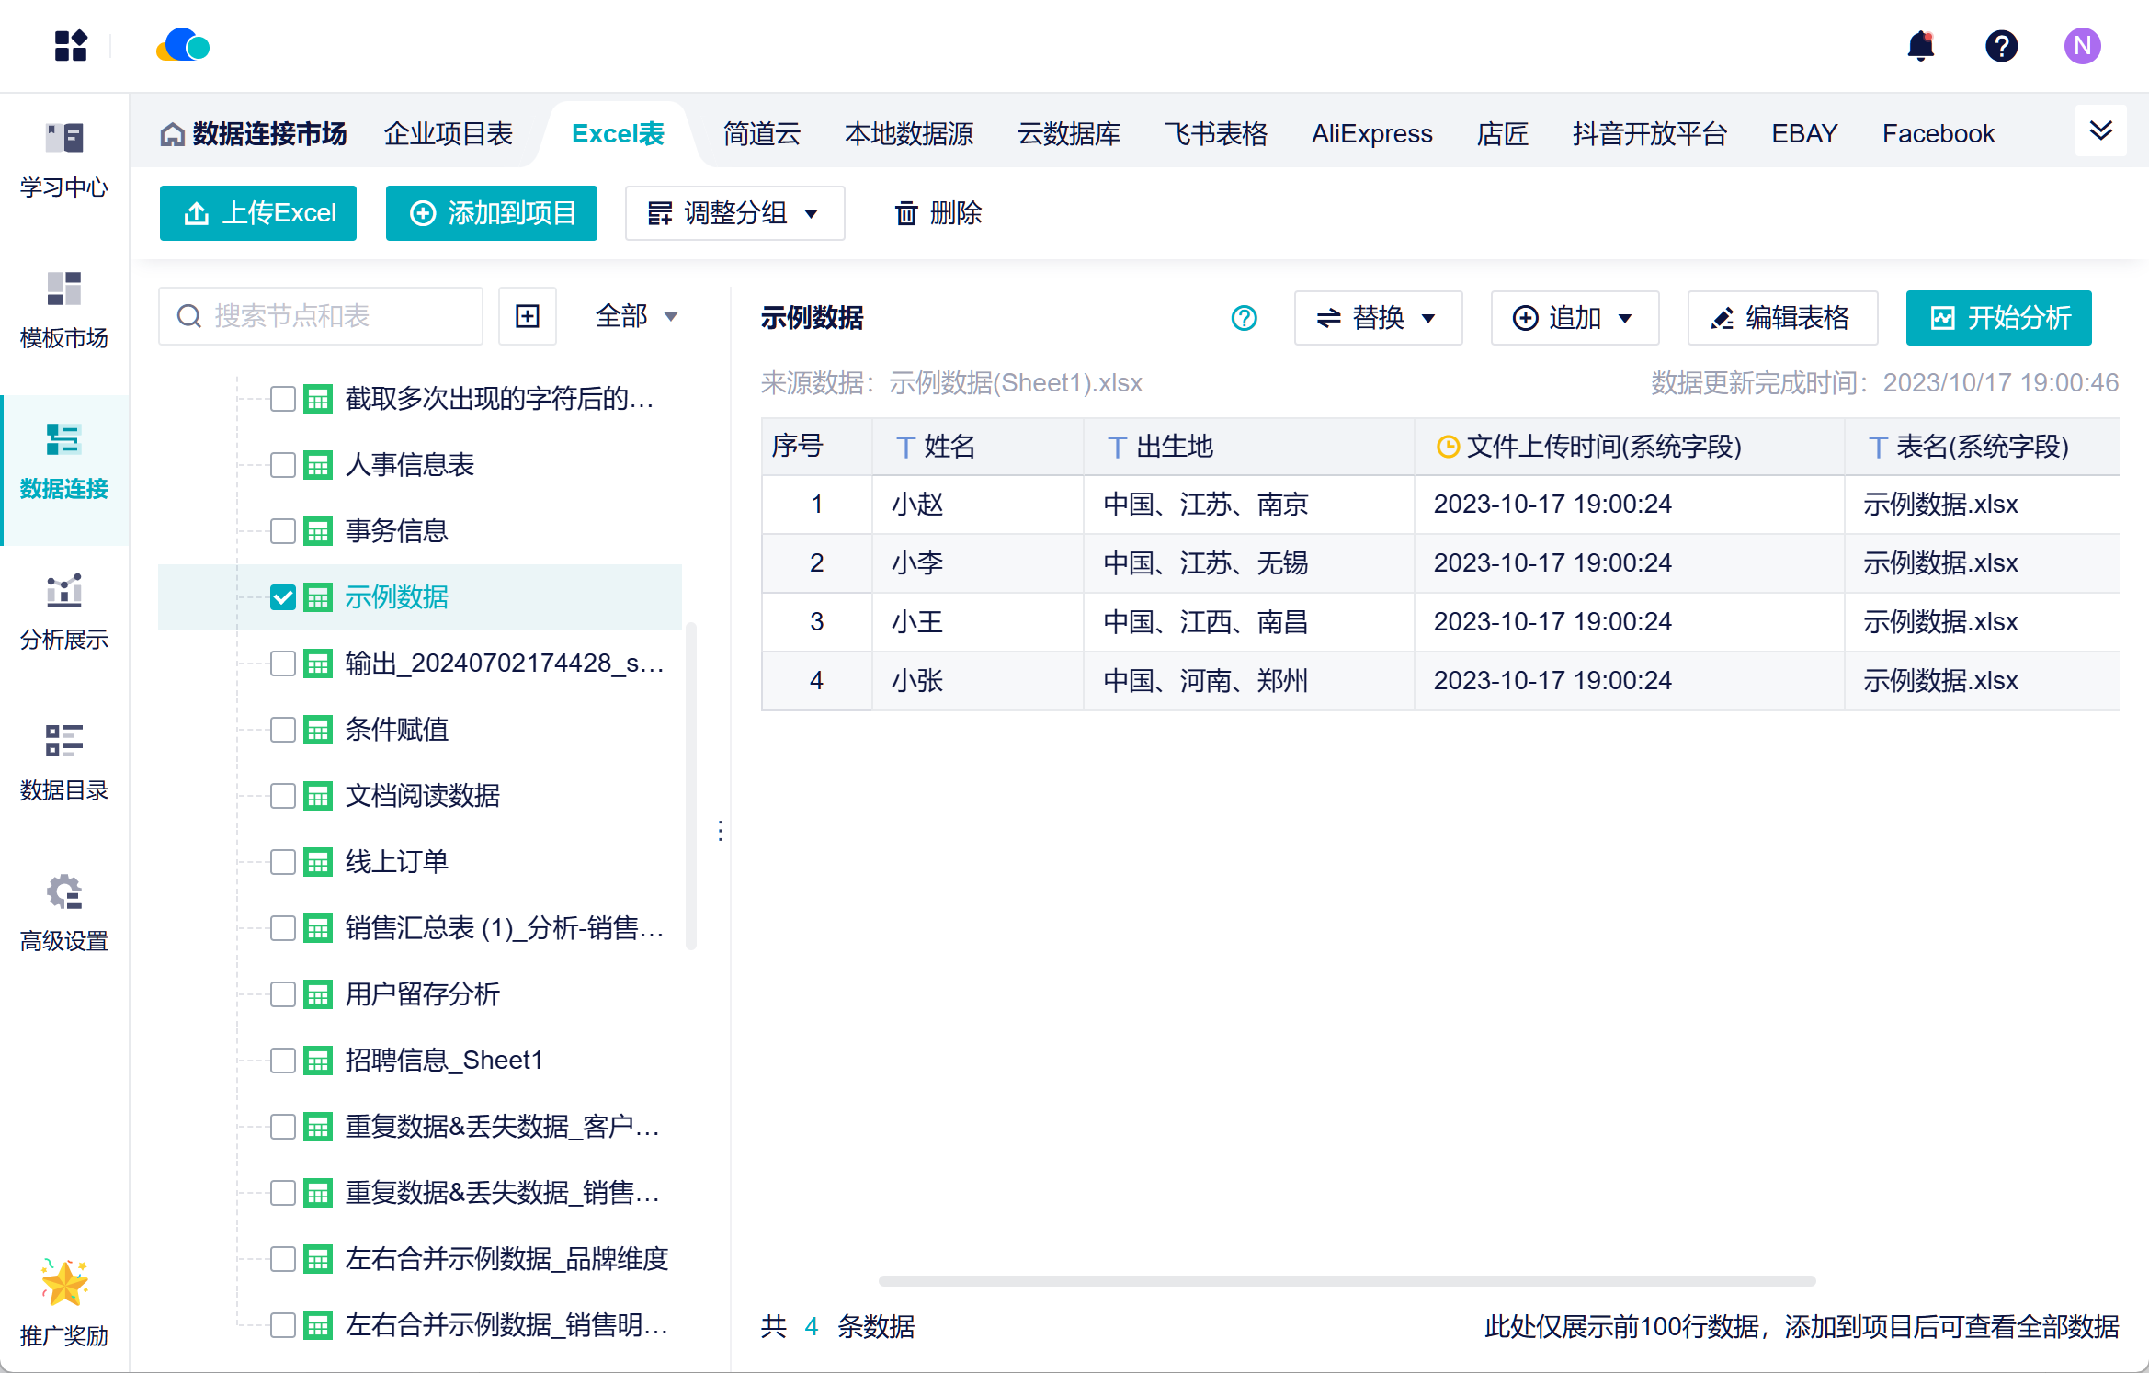Click the teal help icon next to 示例数据

[1244, 318]
